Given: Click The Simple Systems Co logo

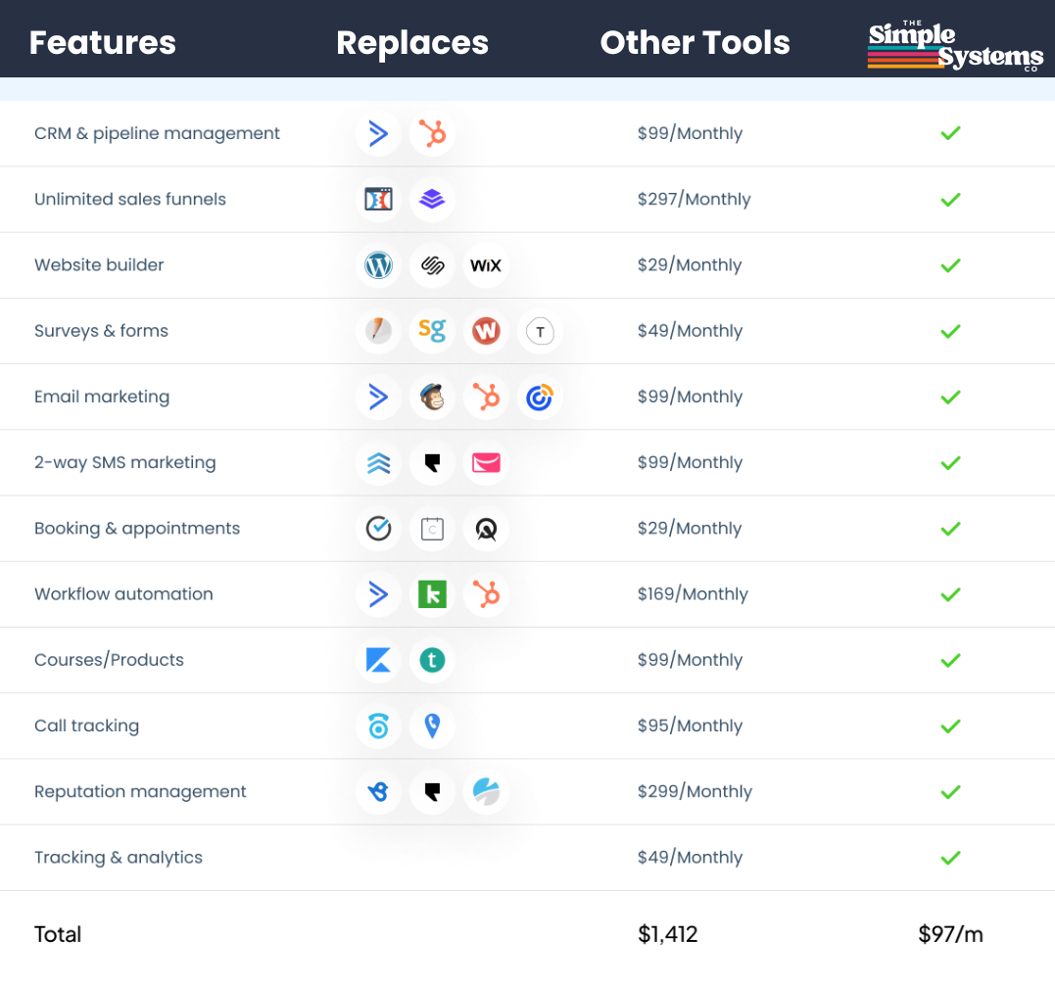Looking at the screenshot, I should [953, 46].
